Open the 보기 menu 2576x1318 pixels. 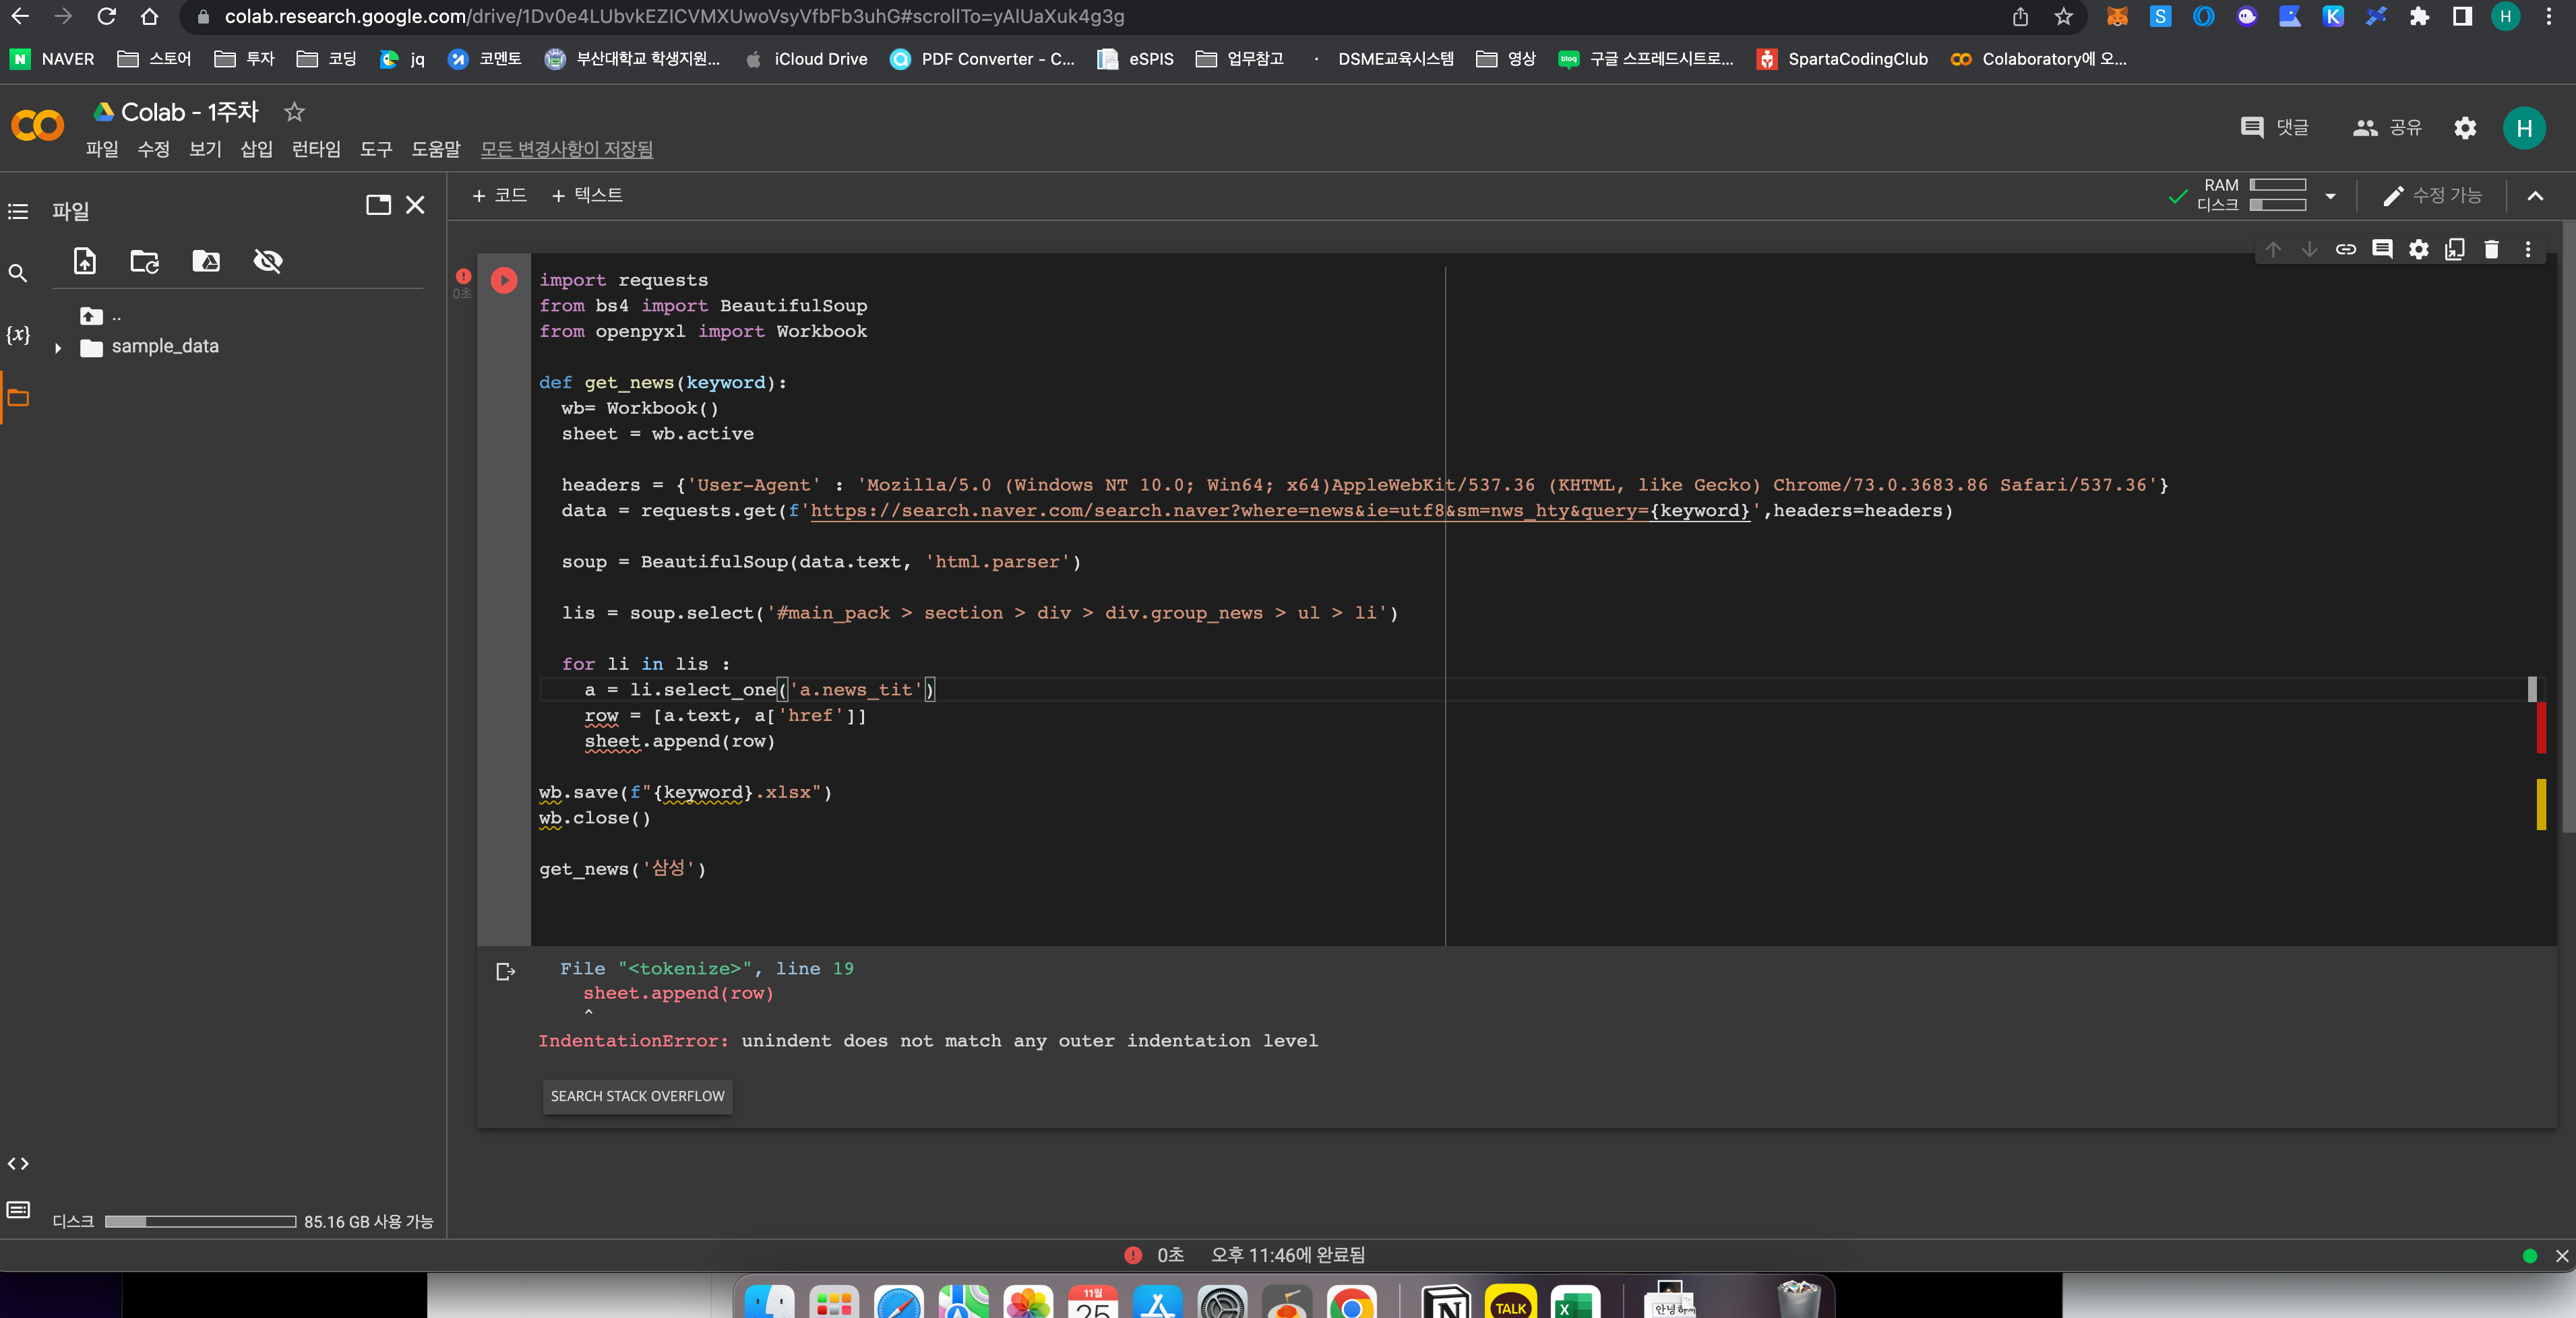pos(205,149)
